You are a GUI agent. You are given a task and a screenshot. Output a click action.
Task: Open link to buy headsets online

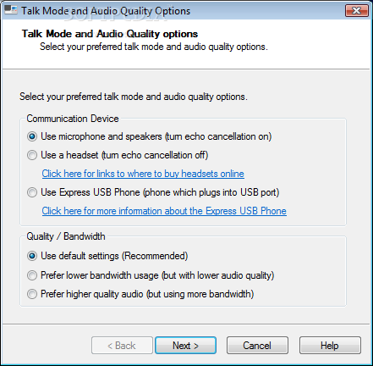point(143,174)
